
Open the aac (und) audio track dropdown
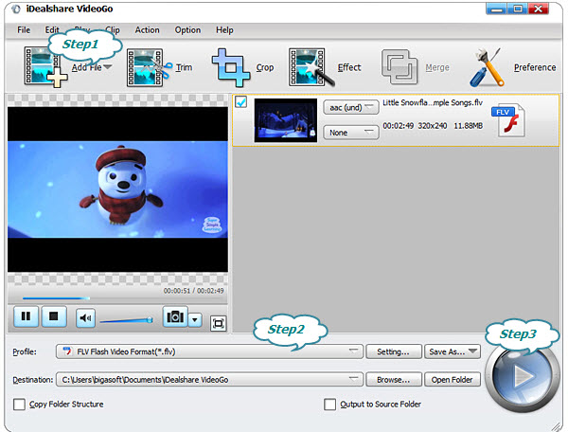351,107
